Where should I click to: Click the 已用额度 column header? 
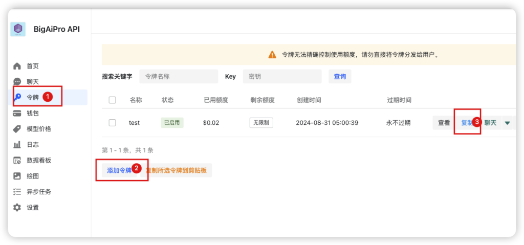pyautogui.click(x=215, y=100)
